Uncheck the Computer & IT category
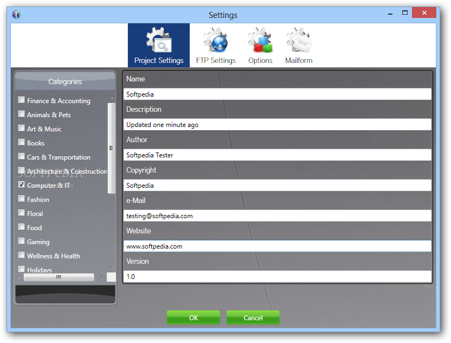 click(21, 185)
